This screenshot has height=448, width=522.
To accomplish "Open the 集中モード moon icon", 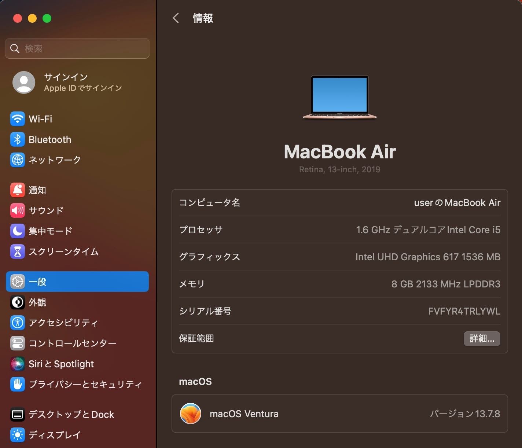I will (x=18, y=231).
